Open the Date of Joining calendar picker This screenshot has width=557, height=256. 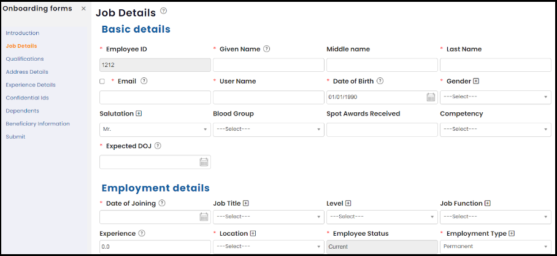click(x=204, y=217)
